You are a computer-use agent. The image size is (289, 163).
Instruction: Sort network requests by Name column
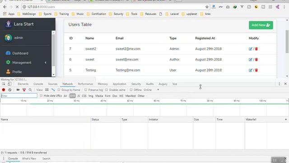point(45,120)
